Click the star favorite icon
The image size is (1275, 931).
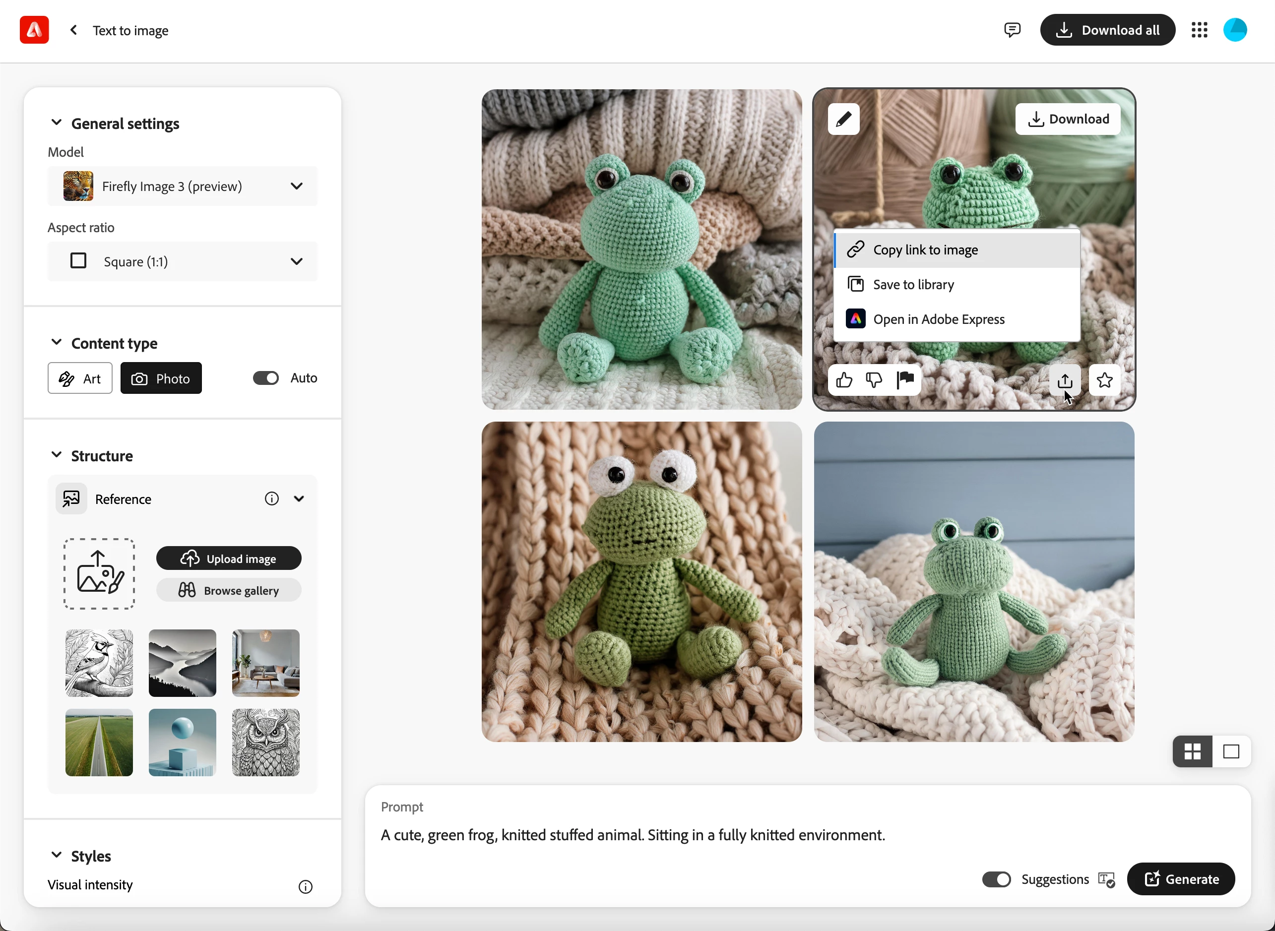[1104, 380]
